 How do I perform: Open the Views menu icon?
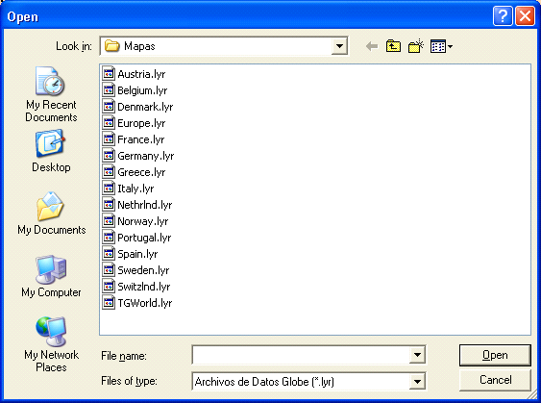pos(441,46)
